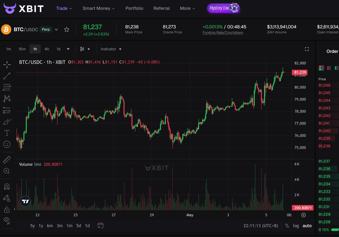Open the Indicator dropdown

coord(111,49)
